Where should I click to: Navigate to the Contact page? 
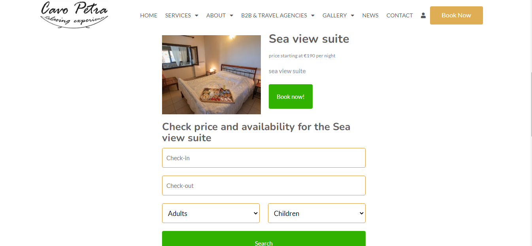click(x=400, y=15)
